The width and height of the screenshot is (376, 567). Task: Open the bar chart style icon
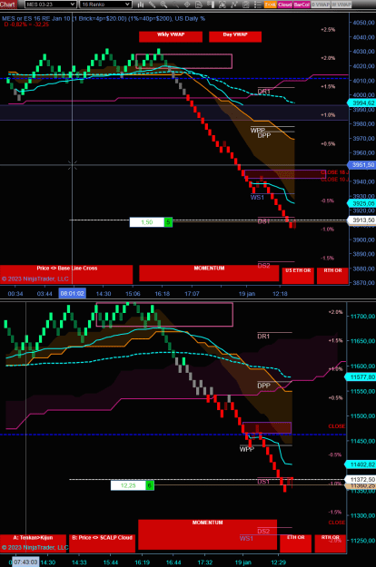[141, 5]
